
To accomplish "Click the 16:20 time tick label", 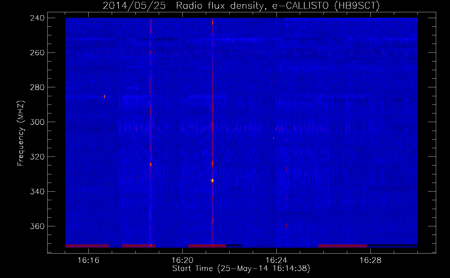I will coord(182,260).
